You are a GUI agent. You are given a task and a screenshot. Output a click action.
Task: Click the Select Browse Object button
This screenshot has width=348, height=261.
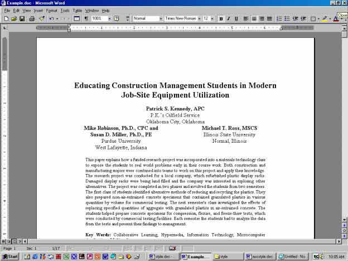345,230
